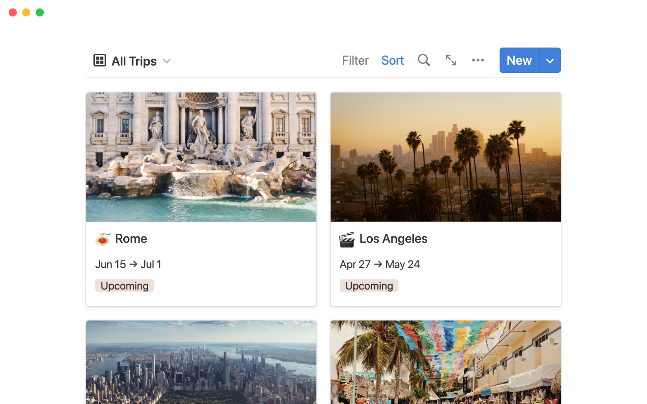Expand the All Trips view chevron

(167, 61)
